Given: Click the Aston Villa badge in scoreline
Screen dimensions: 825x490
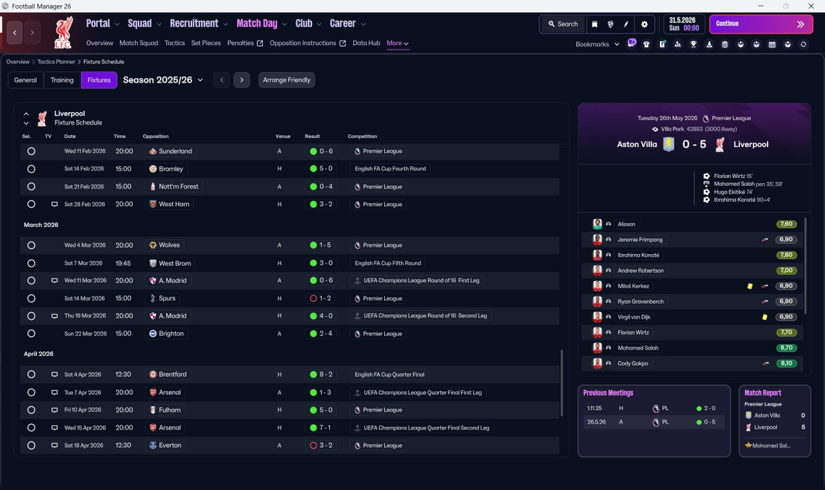Looking at the screenshot, I should click(x=669, y=144).
